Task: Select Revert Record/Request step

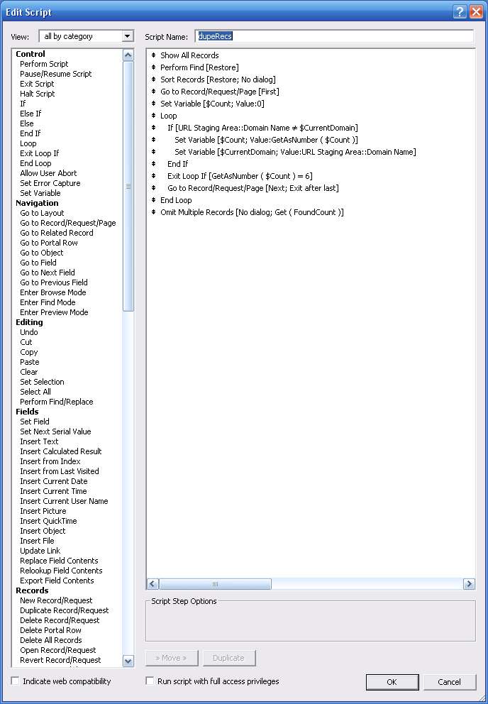Action: tap(60, 660)
